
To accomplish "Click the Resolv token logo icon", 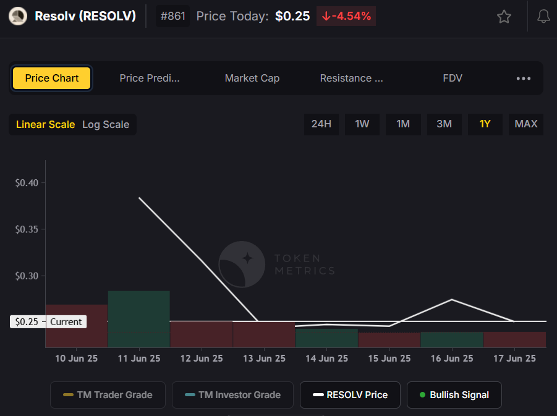I will coord(18,16).
